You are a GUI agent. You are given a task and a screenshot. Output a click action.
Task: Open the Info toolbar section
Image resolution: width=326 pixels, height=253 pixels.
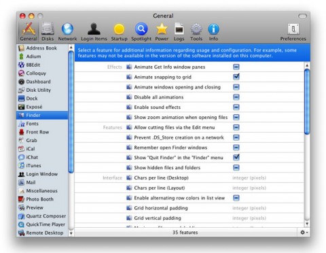coord(213,32)
